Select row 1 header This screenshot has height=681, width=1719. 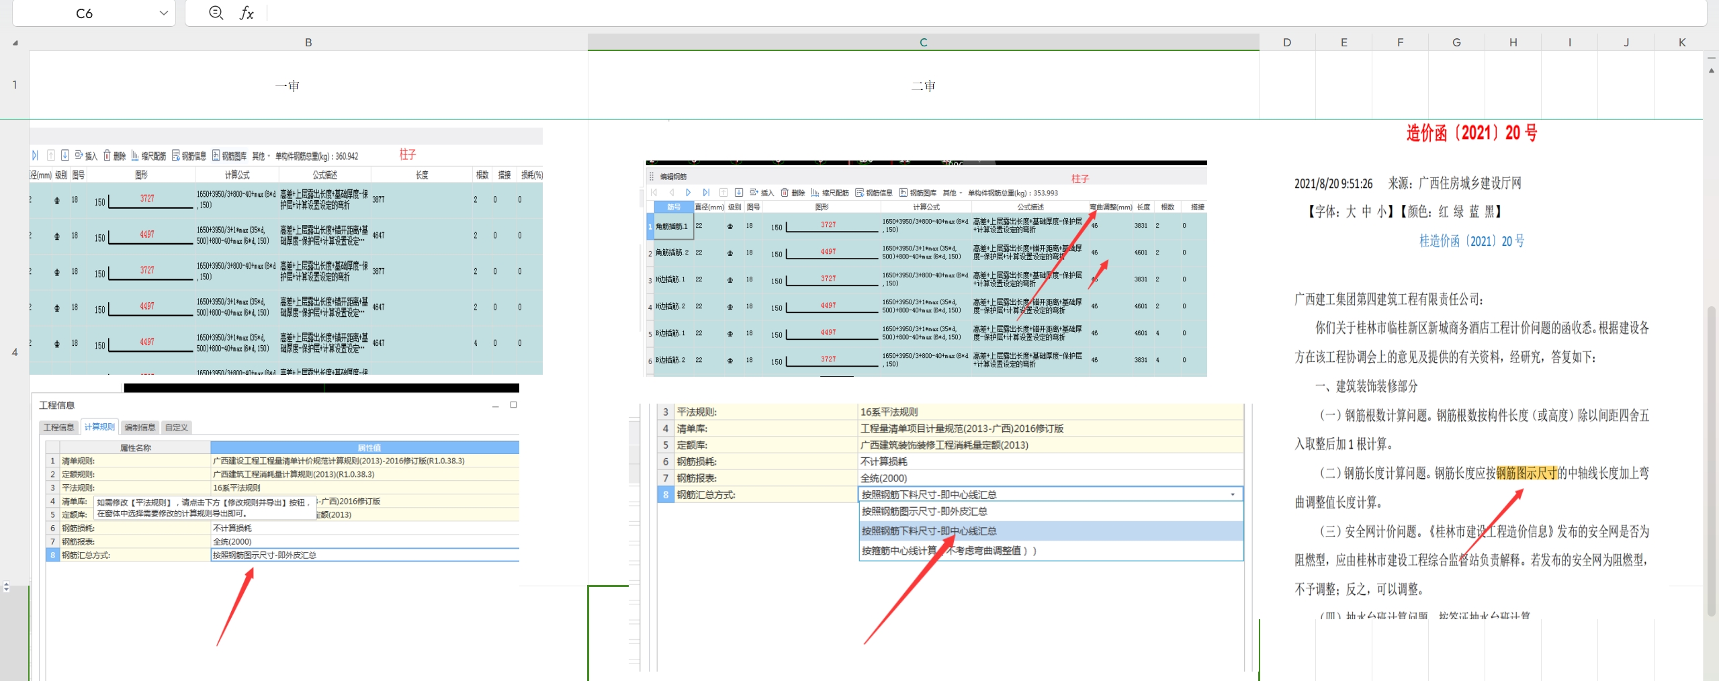pyautogui.click(x=15, y=85)
